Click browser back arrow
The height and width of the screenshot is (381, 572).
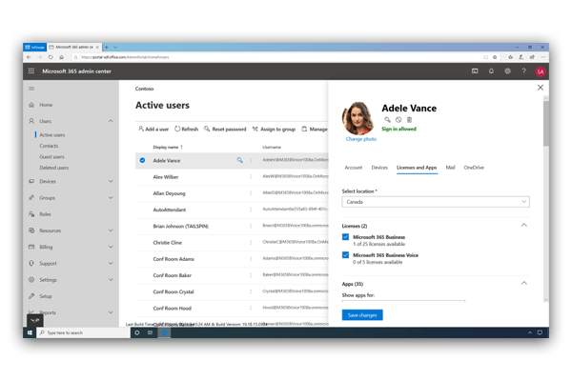coord(29,57)
